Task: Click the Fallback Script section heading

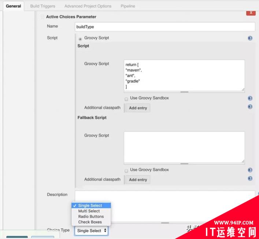Action: click(x=92, y=117)
